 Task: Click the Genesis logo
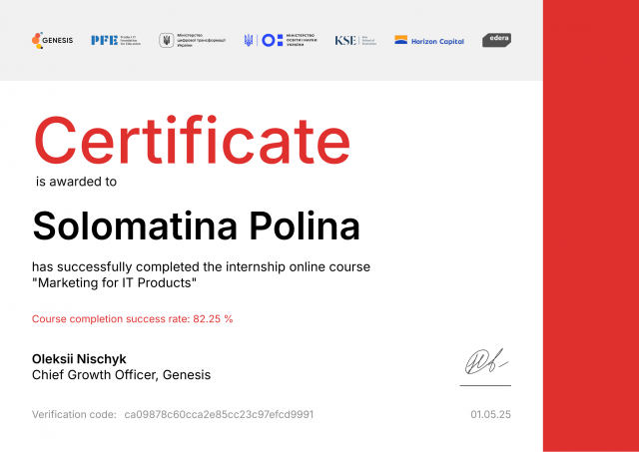53,40
